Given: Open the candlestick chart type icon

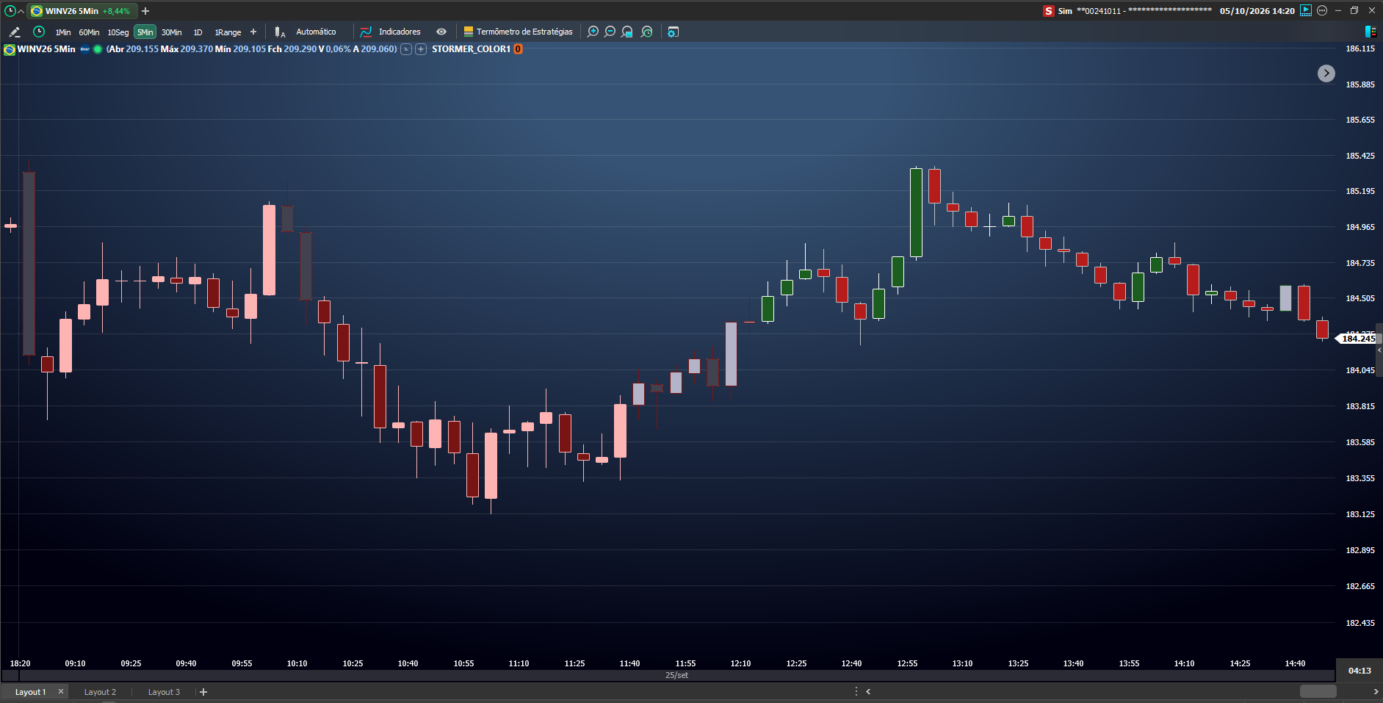Looking at the screenshot, I should tap(279, 32).
